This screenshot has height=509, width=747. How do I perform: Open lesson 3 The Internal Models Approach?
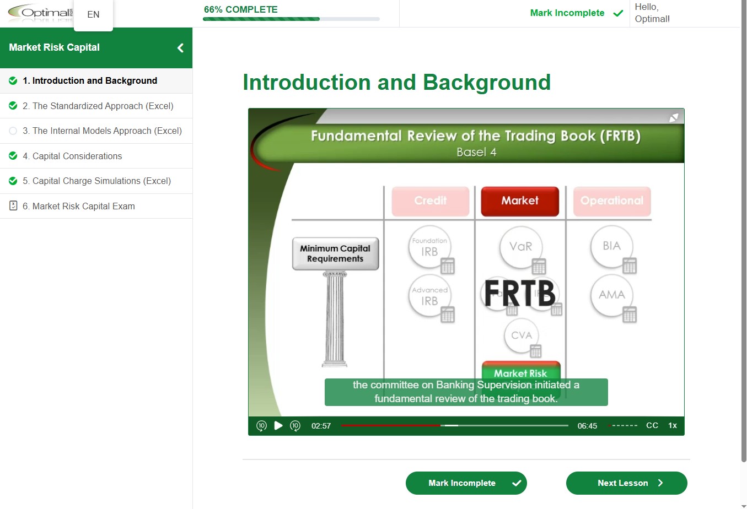[x=107, y=131]
